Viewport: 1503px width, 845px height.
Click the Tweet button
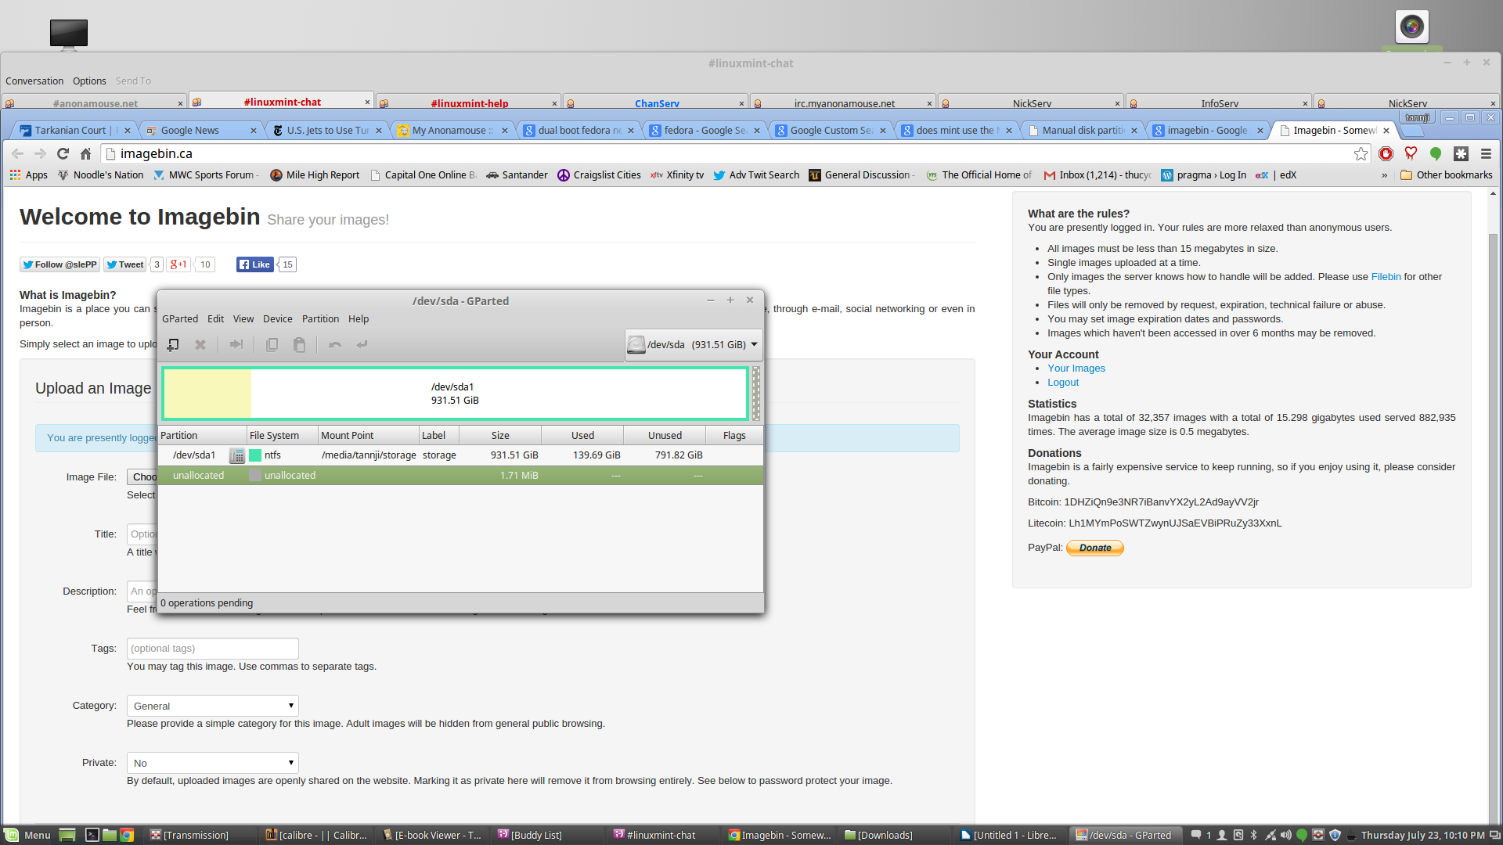pos(125,264)
